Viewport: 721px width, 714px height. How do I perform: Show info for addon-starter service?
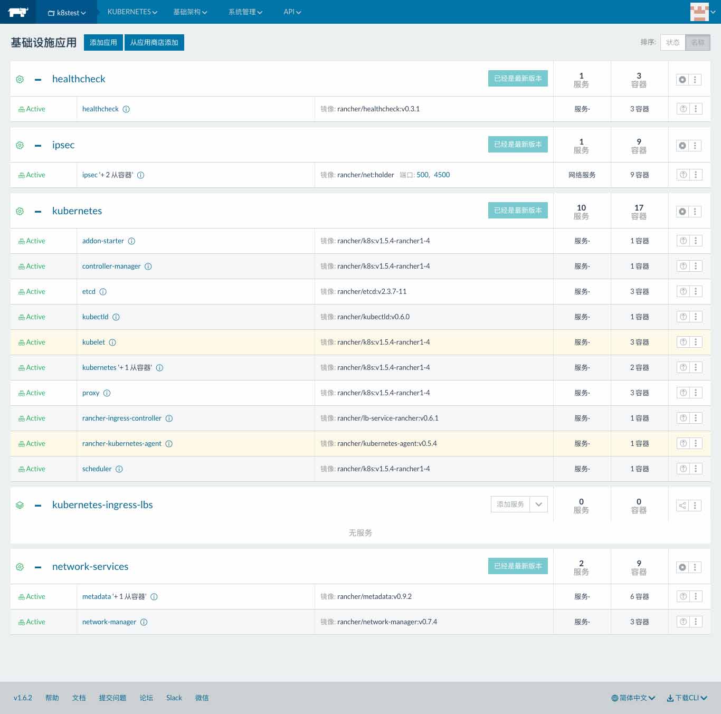[131, 241]
